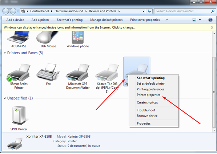217x154 pixels.
Task: Select Microsoft XPS Document Writer icon
Action: pos(78,72)
